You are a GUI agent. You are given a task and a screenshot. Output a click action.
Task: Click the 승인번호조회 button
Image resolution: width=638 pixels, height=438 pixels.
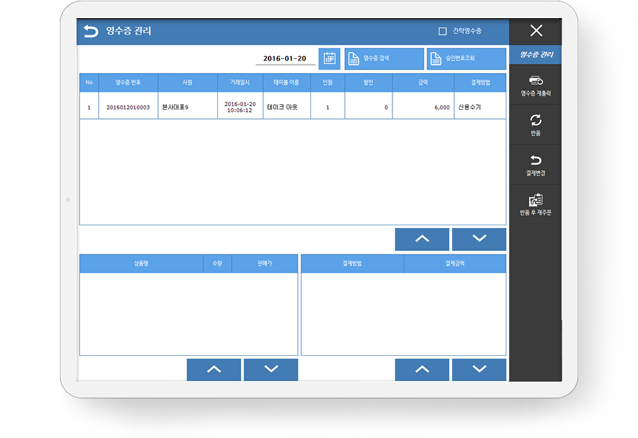466,58
